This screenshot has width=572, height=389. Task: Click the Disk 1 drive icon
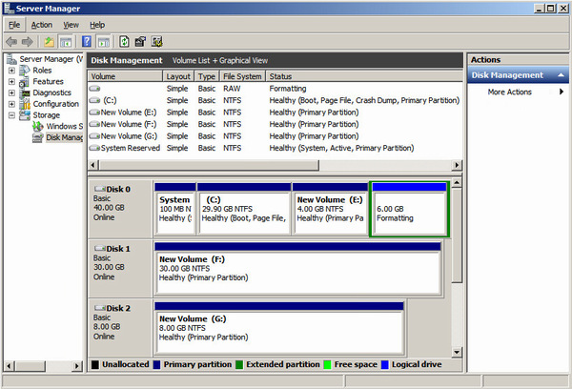[x=99, y=249]
